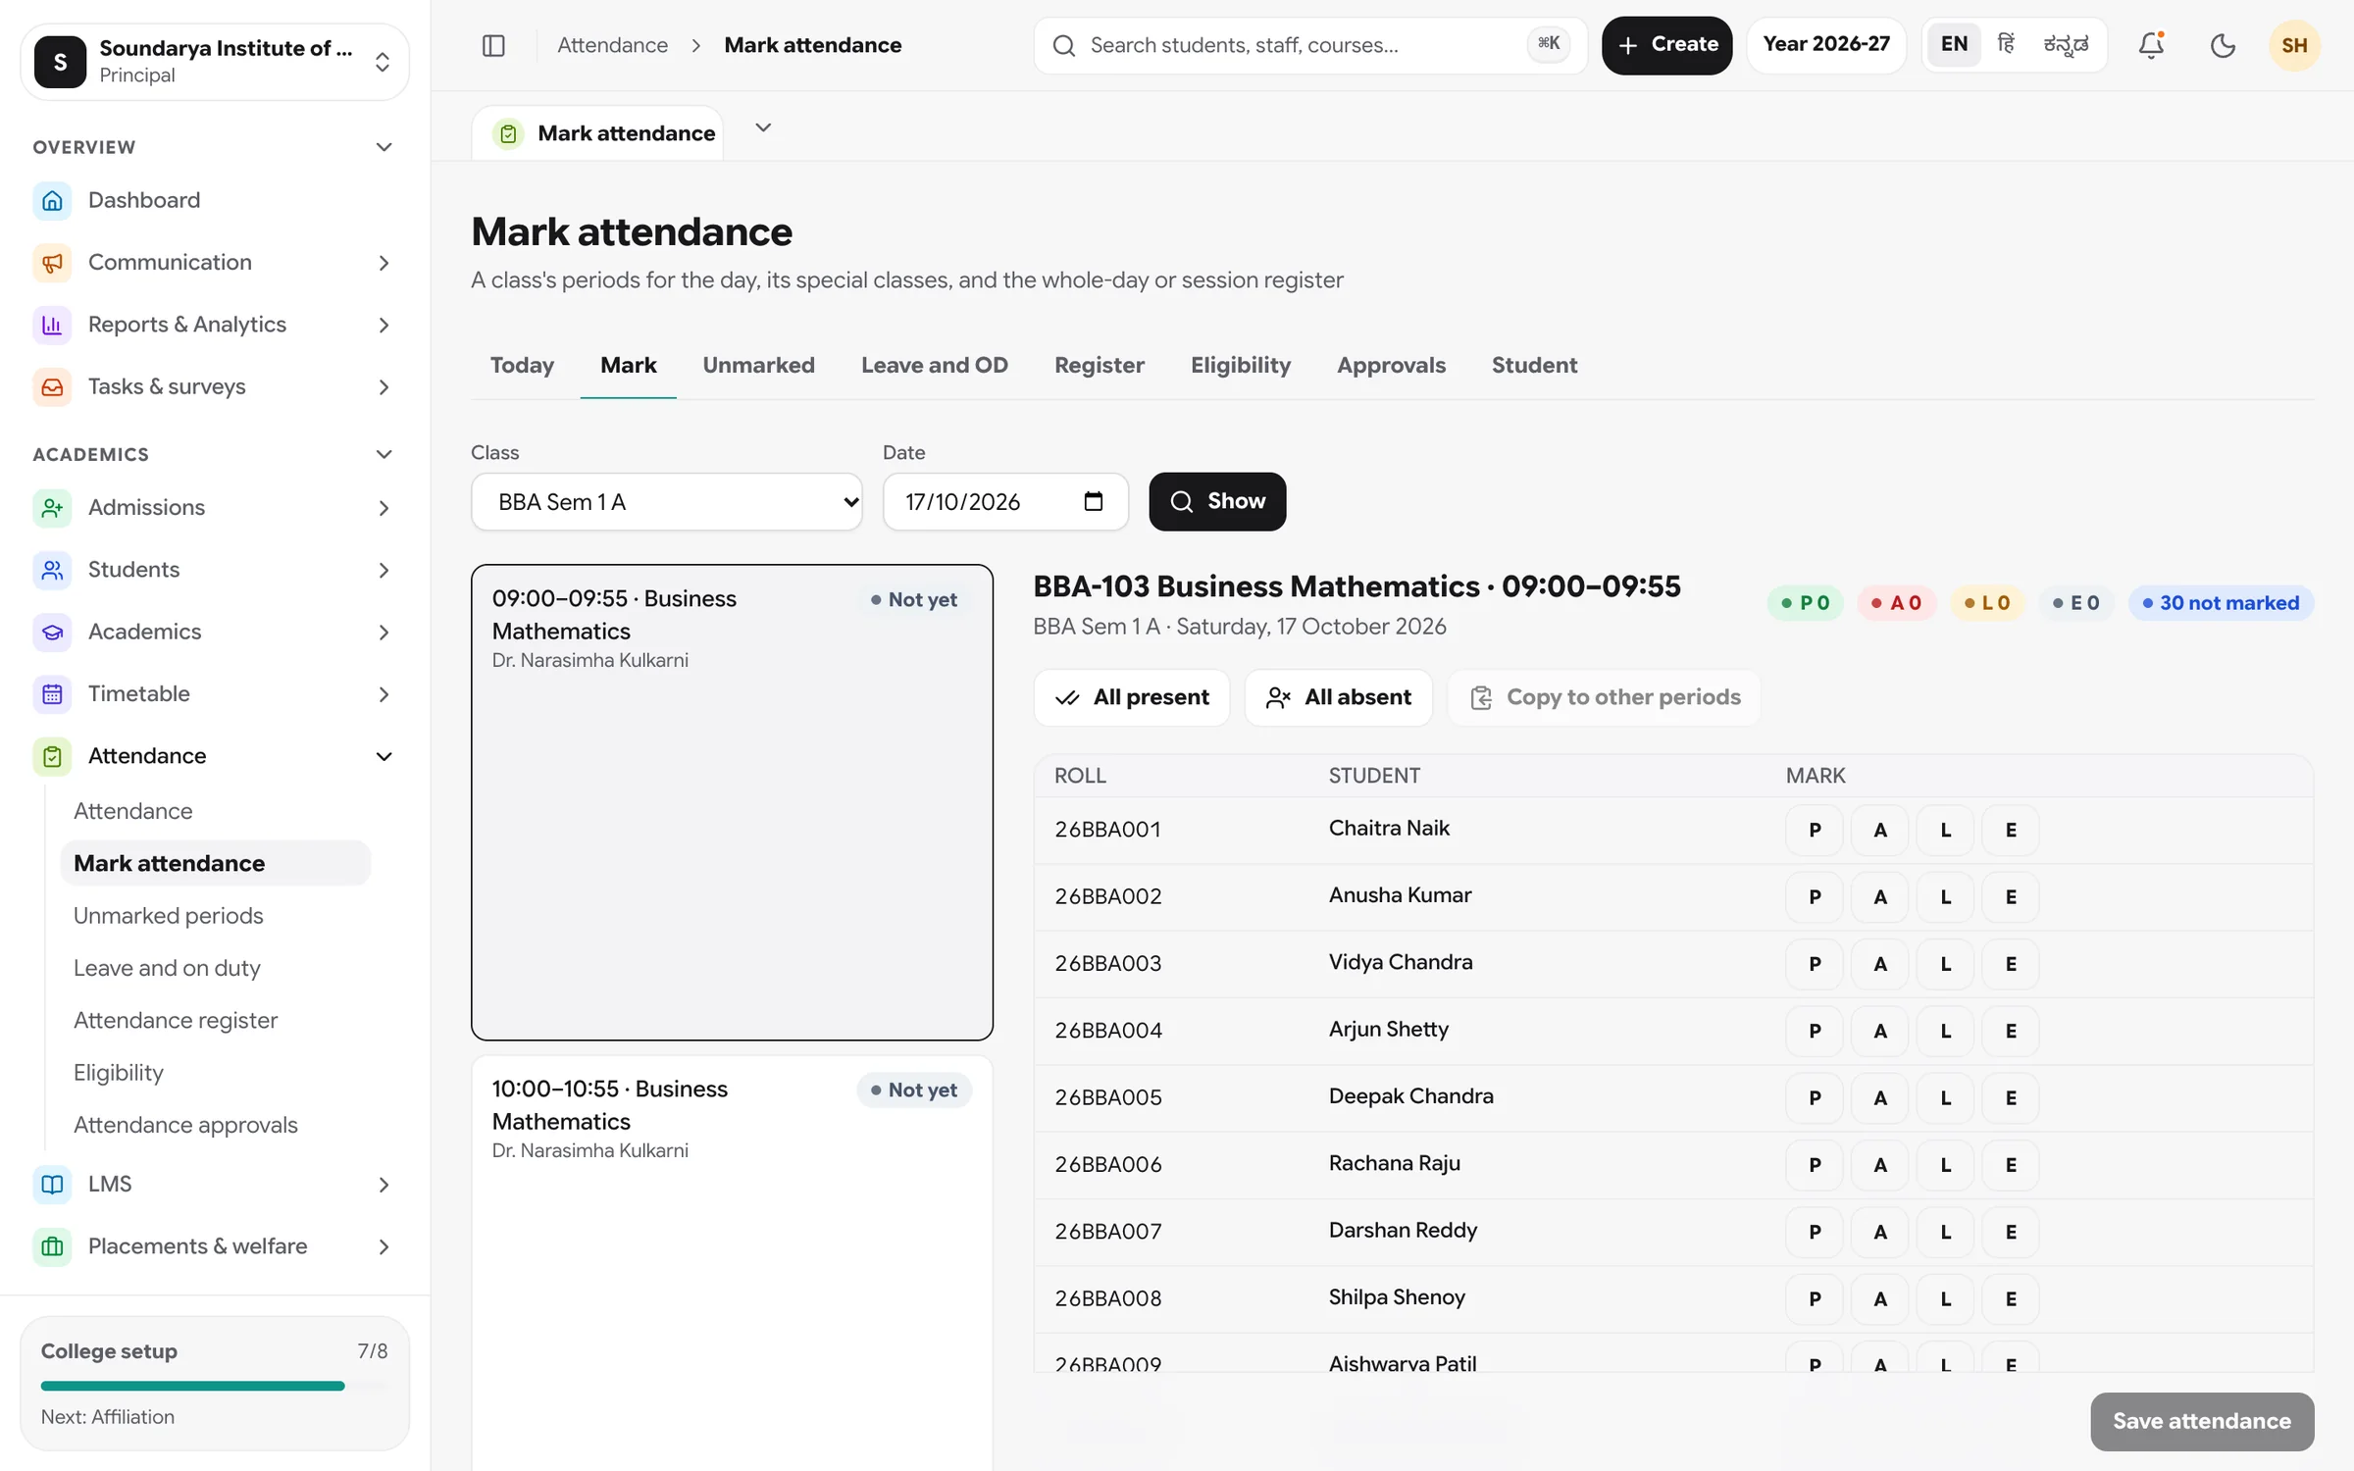Mark Anusha Kumar as A
The height and width of the screenshot is (1471, 2354).
pyautogui.click(x=1879, y=897)
